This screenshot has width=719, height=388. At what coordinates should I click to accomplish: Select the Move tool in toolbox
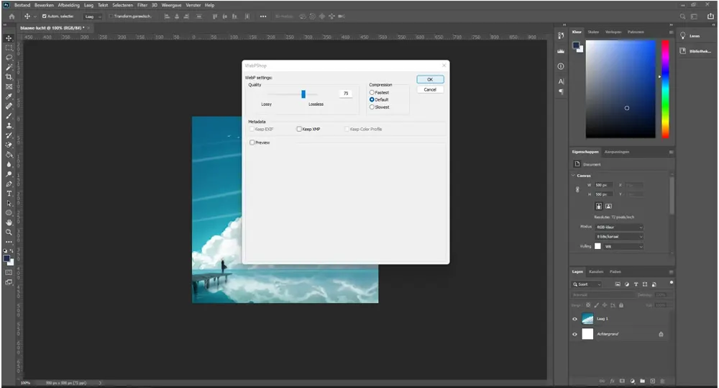click(x=9, y=38)
